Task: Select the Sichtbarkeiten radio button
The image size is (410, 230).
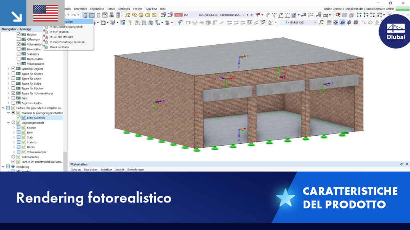Action: pyautogui.click(x=13, y=157)
